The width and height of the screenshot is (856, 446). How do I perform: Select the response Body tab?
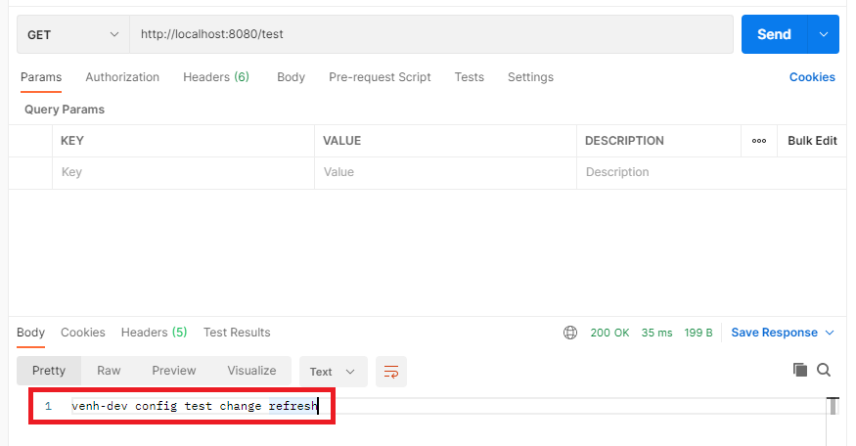pyautogui.click(x=30, y=333)
